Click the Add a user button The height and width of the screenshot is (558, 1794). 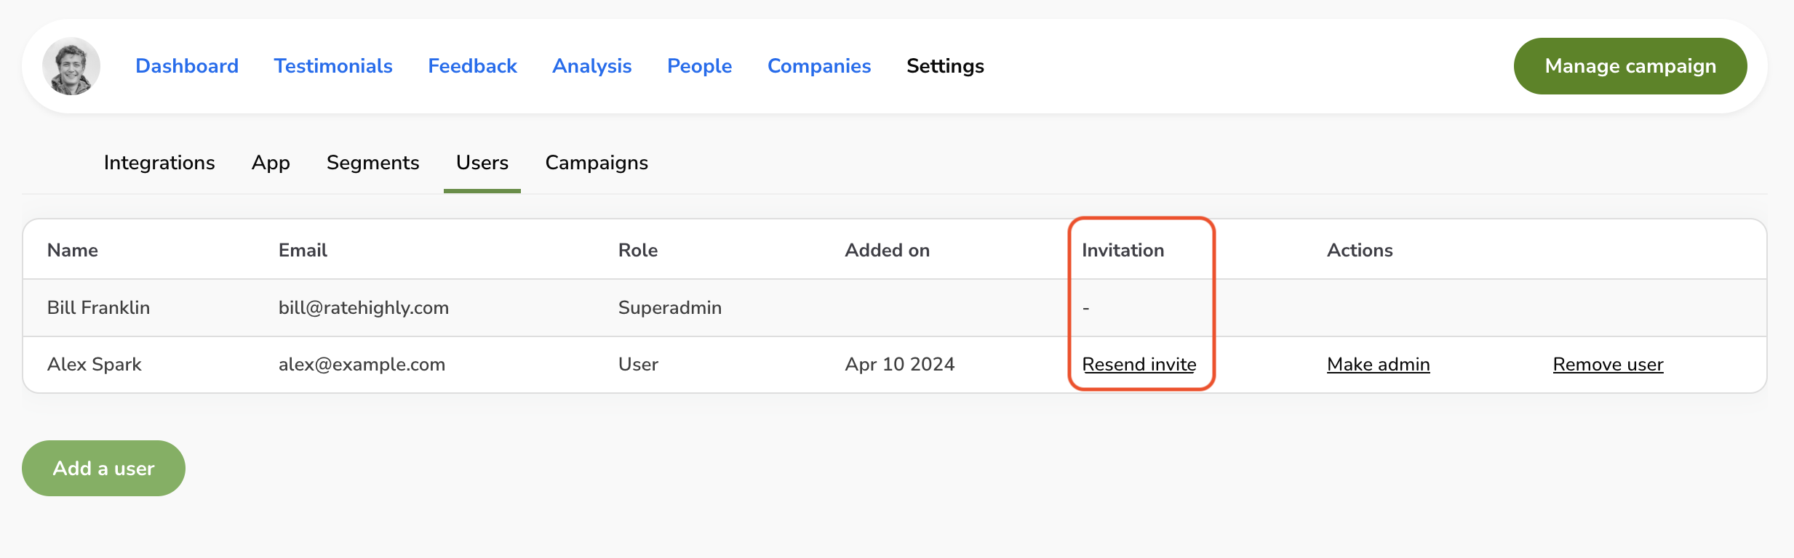point(103,469)
